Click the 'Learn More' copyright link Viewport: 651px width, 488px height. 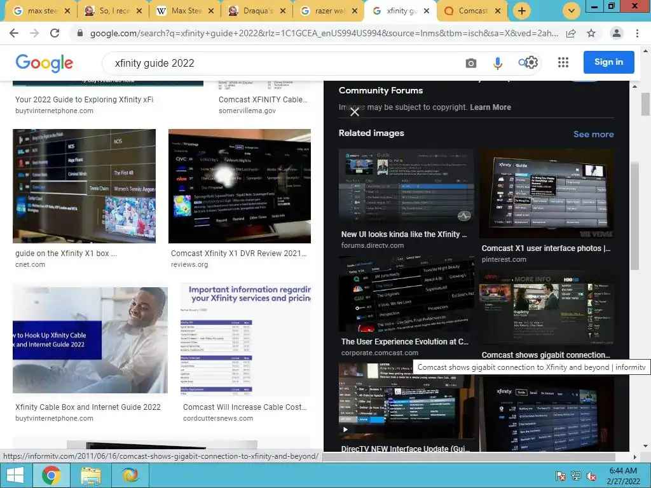(x=490, y=107)
